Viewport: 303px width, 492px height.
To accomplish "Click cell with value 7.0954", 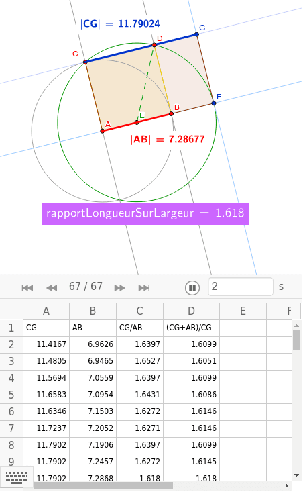I will [93, 395].
